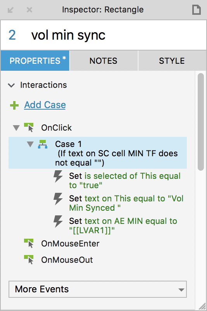The height and width of the screenshot is (311, 207).
Task: Click the OnClick event cursor icon
Action: tap(29, 128)
